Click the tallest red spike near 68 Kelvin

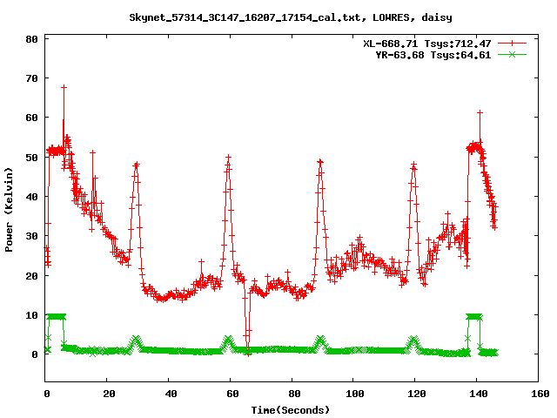click(64, 87)
